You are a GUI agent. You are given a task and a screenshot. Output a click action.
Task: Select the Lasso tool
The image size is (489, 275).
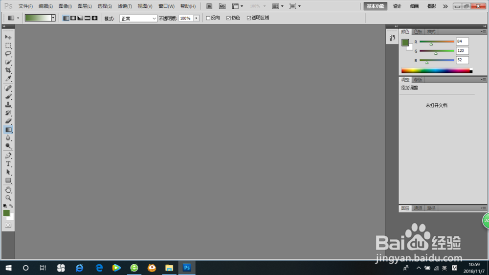(8, 54)
